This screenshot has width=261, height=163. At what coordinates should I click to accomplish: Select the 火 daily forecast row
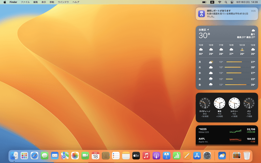(227, 67)
